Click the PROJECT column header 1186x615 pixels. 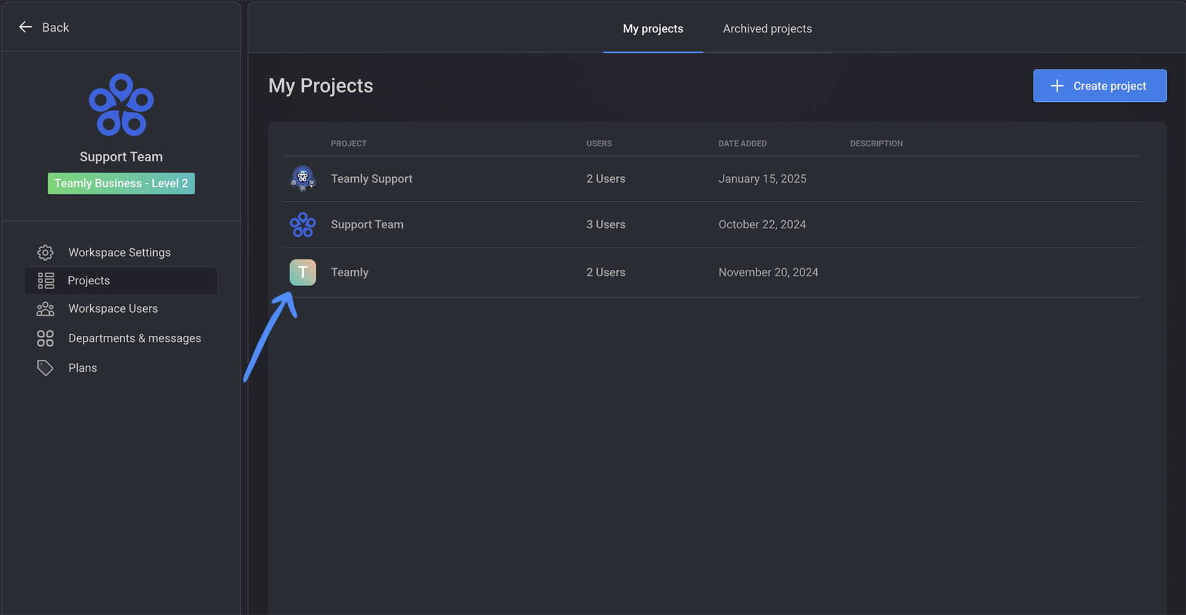(349, 144)
